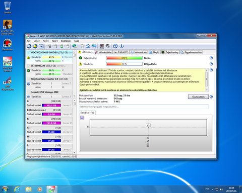242x193 pixels.
Task: Open Lomtár recycle bin desktop icon
Action: tap(8, 8)
